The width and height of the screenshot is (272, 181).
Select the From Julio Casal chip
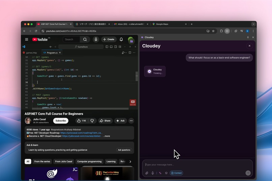64,161
